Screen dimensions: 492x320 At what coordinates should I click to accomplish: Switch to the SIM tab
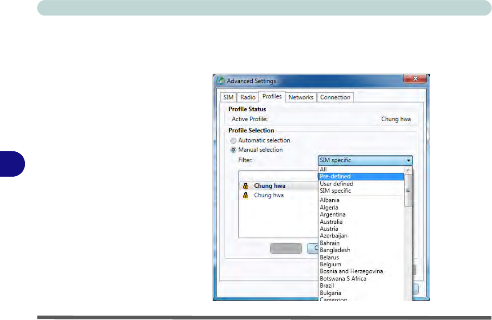click(x=228, y=97)
